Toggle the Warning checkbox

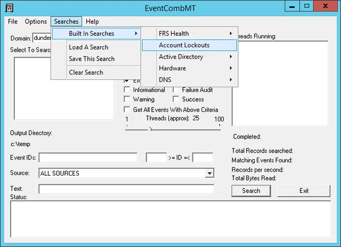127,99
